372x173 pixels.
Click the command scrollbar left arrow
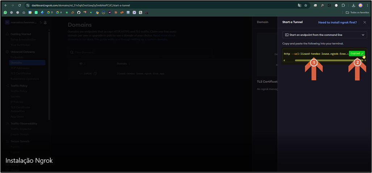click(284, 60)
